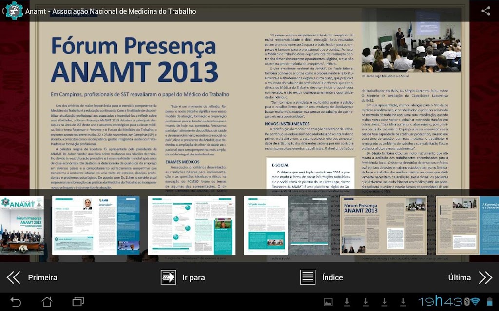Screen dimensions: 499x311
Task: Jump to last page with double-right arrows
Action: [x=486, y=277]
